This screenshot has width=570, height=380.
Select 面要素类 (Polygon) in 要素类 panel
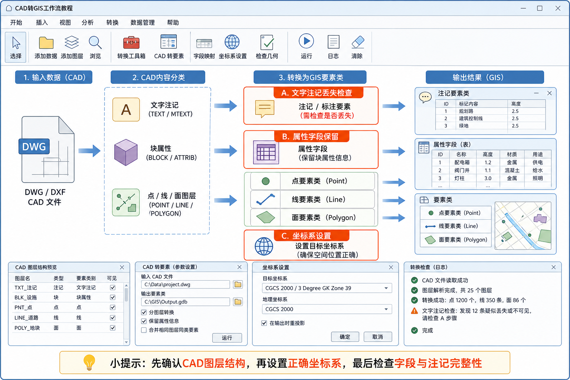pyautogui.click(x=456, y=240)
